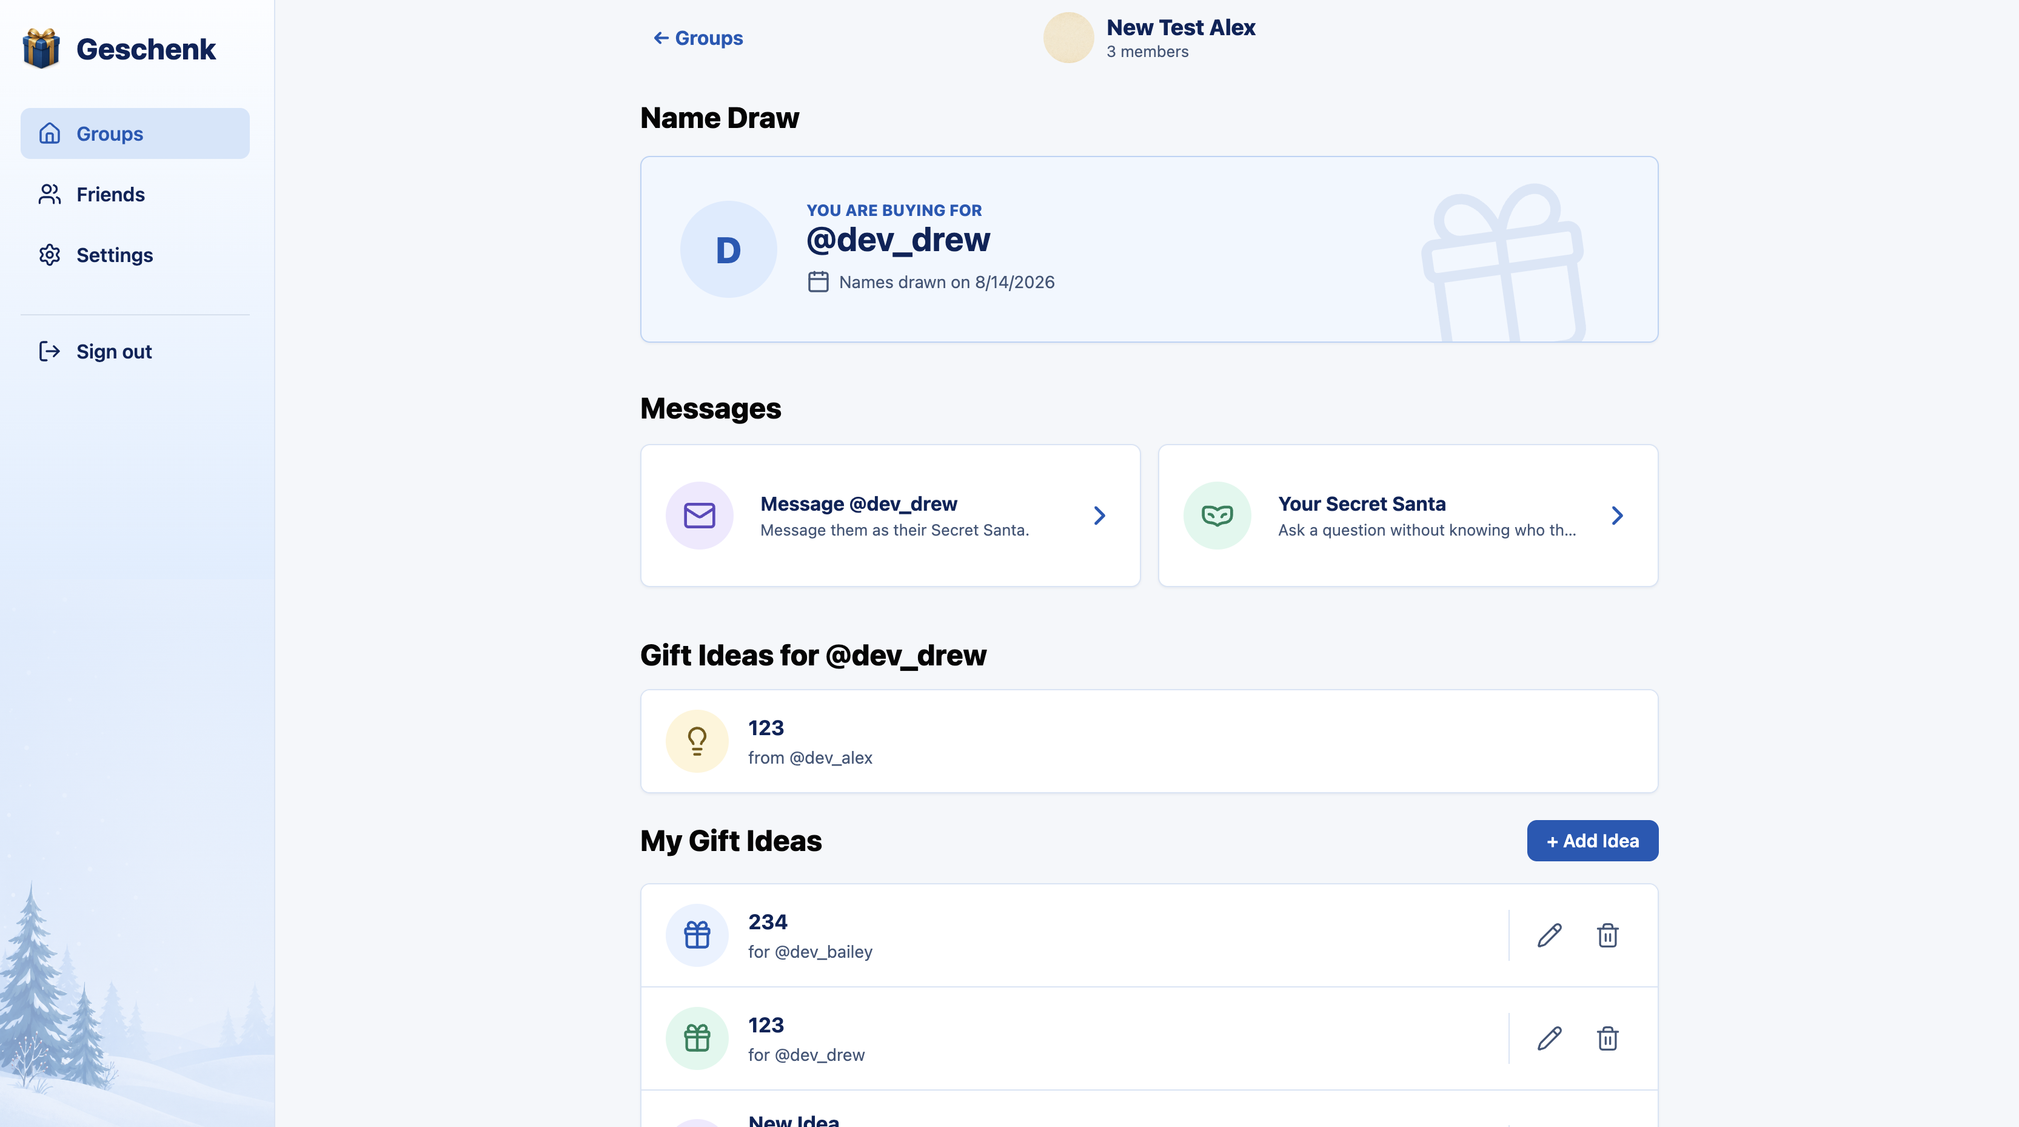Click the @dev_drew recipient name
The image size is (2019, 1127).
898,239
